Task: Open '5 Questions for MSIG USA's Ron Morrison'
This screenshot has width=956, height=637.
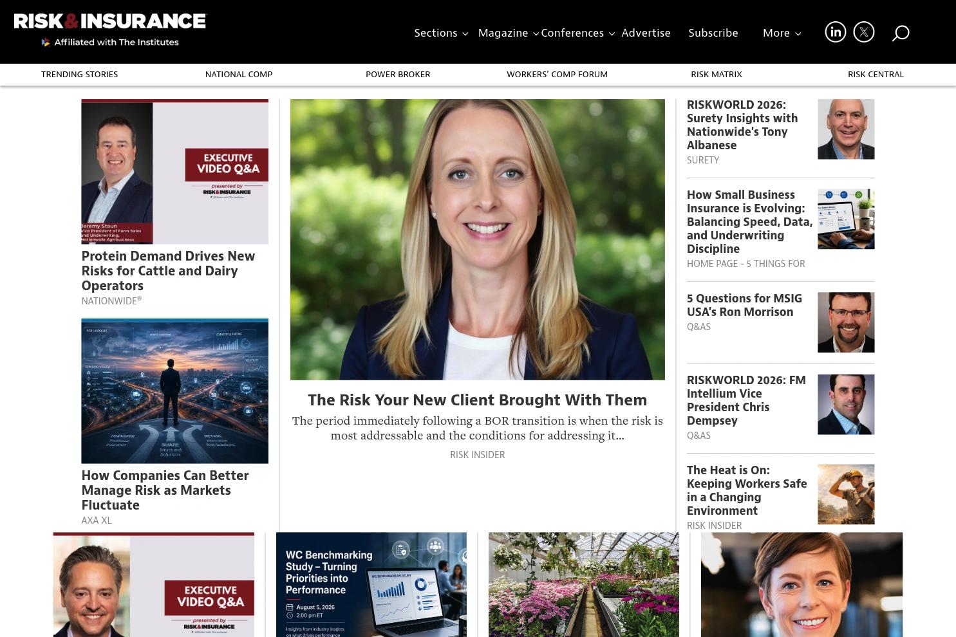Action: pos(744,305)
